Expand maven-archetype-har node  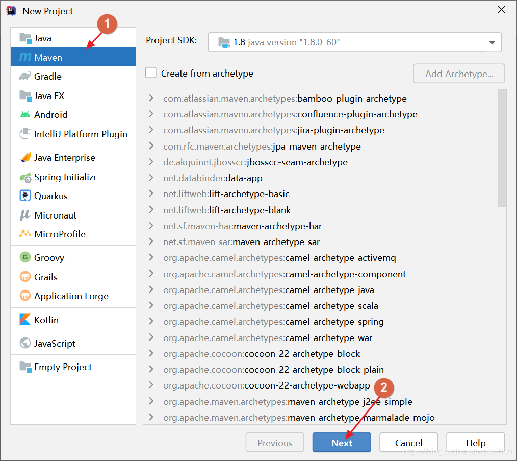(x=151, y=226)
